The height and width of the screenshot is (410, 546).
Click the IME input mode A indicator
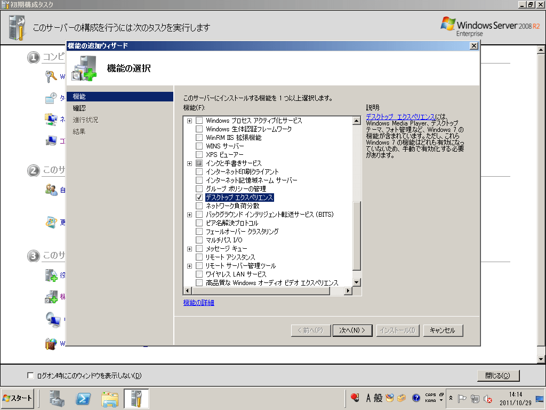coord(368,398)
